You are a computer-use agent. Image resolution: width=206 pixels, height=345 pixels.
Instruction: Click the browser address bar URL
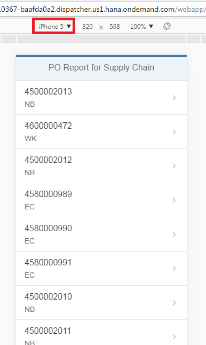[103, 10]
